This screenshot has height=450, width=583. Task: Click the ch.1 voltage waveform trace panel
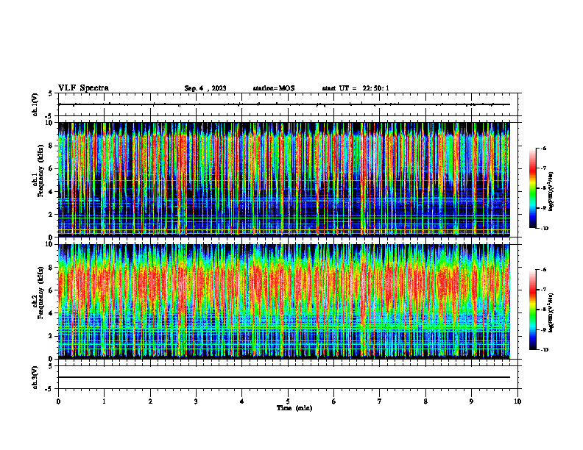point(288,104)
